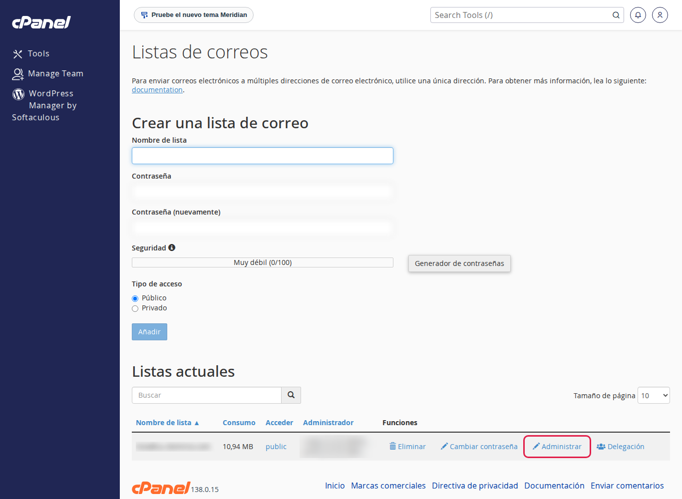Click Documentación footer link
Screen dimensions: 682x499
click(554, 486)
